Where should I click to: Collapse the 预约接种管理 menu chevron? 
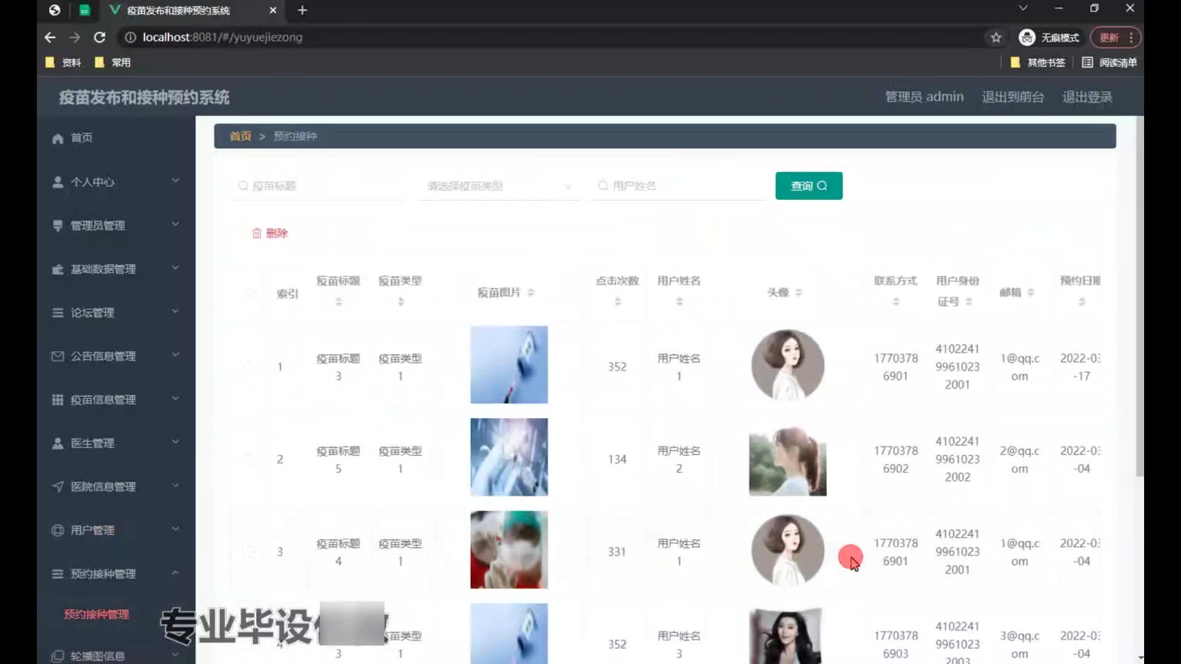coord(175,572)
